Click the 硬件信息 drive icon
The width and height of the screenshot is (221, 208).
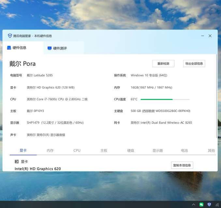click(9, 48)
